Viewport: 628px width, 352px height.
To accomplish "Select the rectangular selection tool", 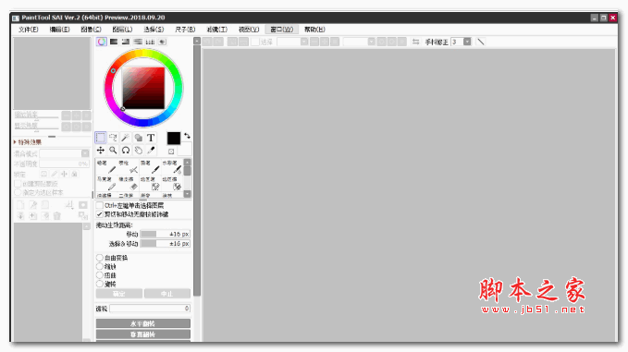I will (x=101, y=138).
